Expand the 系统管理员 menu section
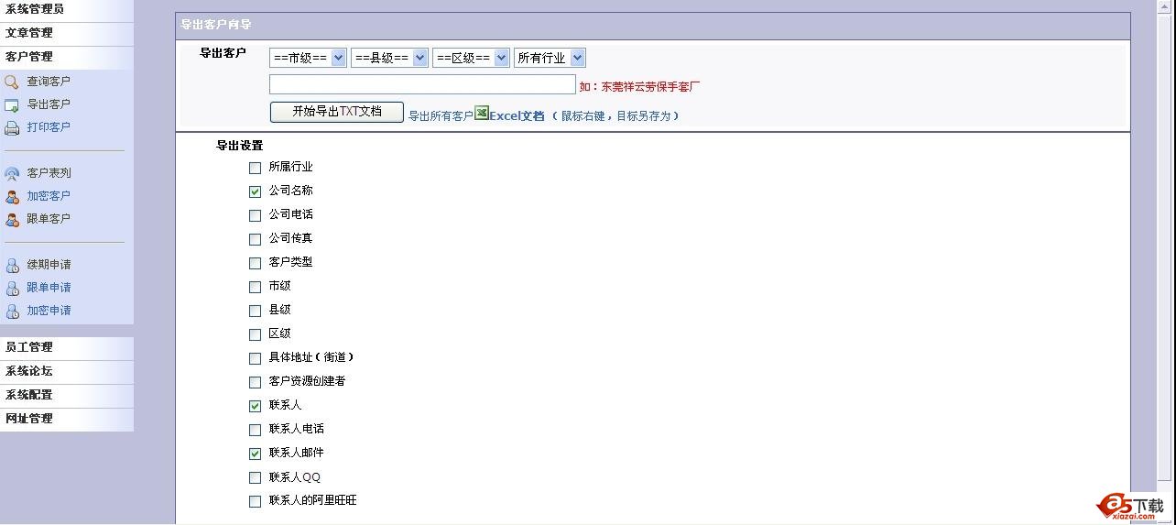 (67, 9)
